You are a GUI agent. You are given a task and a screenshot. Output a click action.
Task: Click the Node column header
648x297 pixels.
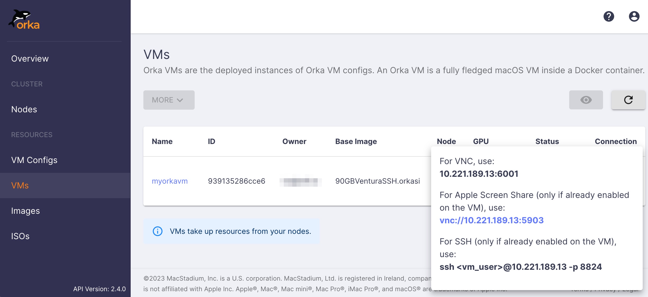coord(446,141)
